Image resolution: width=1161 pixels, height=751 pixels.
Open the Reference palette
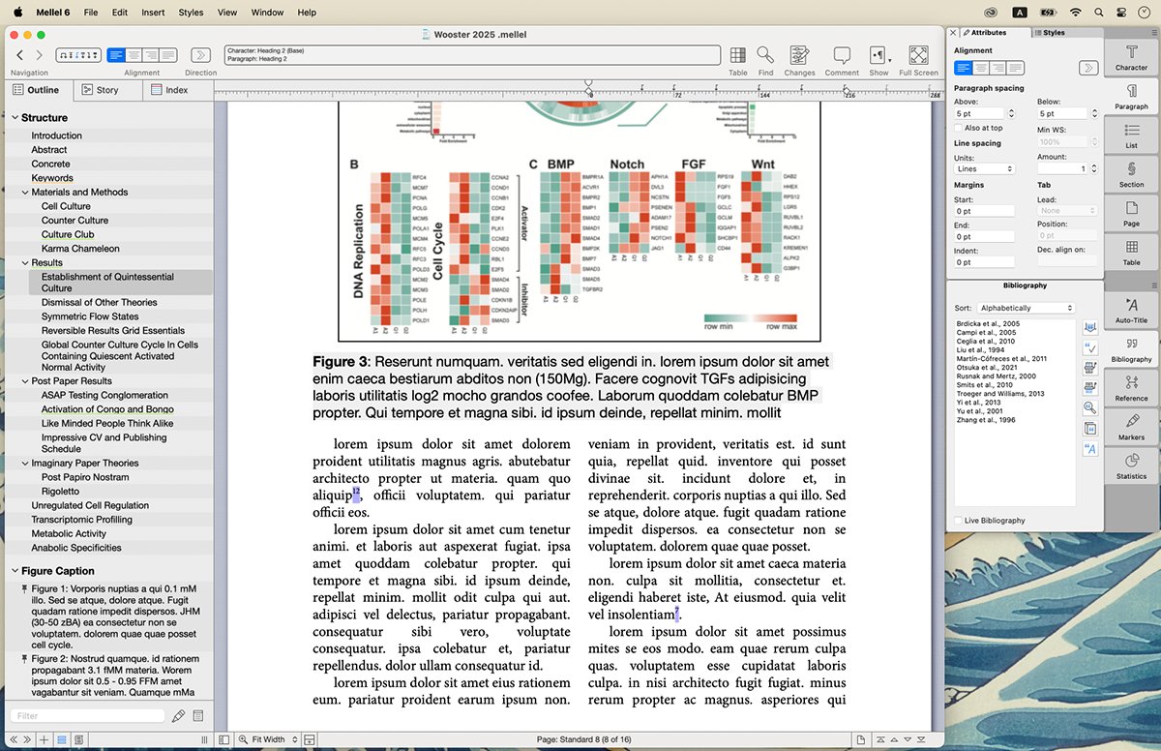(1131, 387)
